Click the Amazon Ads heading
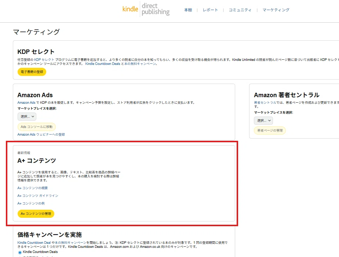This screenshot has width=339, height=257. point(35,95)
